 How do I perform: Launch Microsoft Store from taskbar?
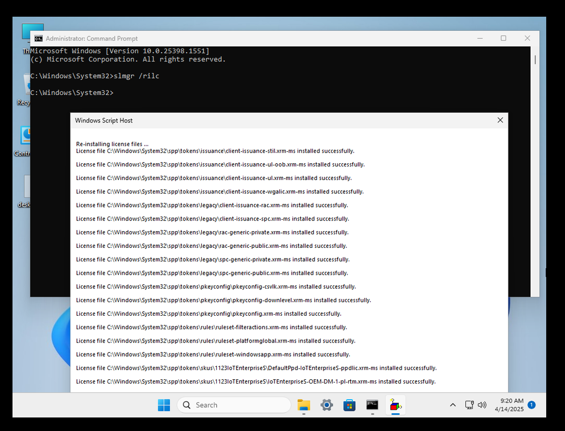coord(349,405)
